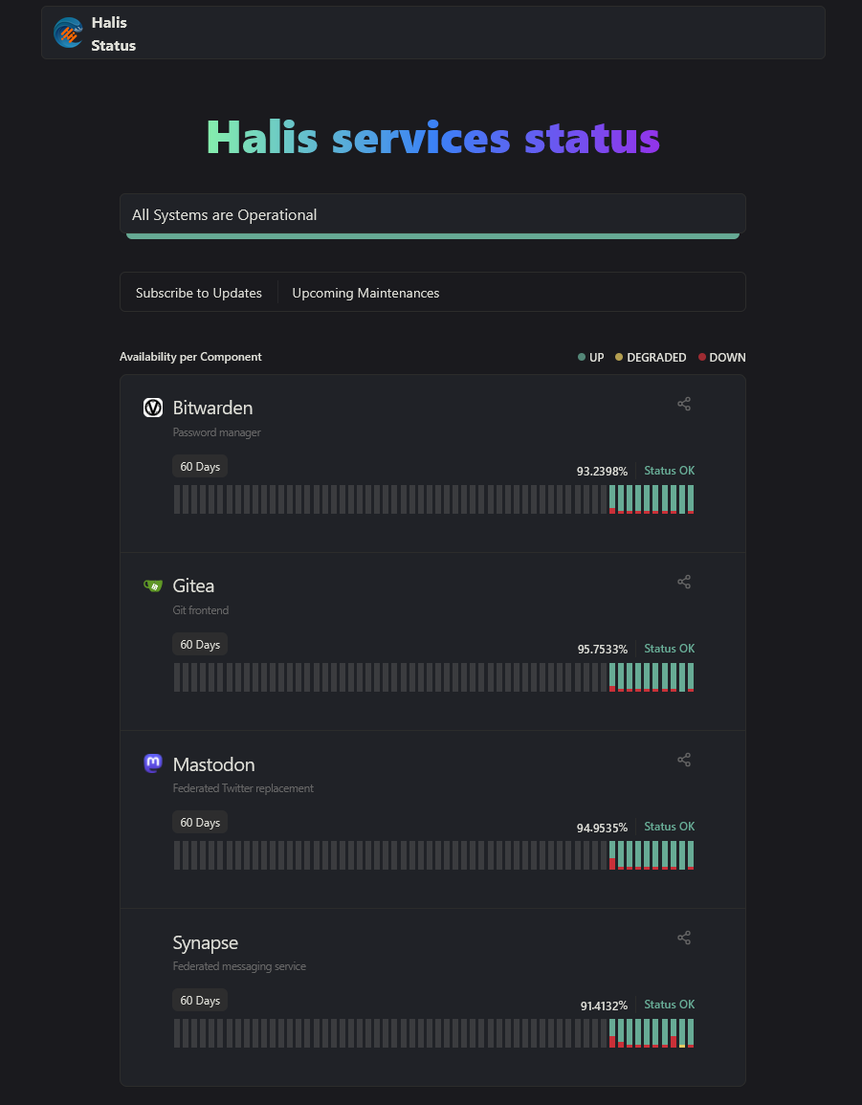Click the first green Mastodon uptime bar
The height and width of the screenshot is (1105, 862).
[x=611, y=855]
